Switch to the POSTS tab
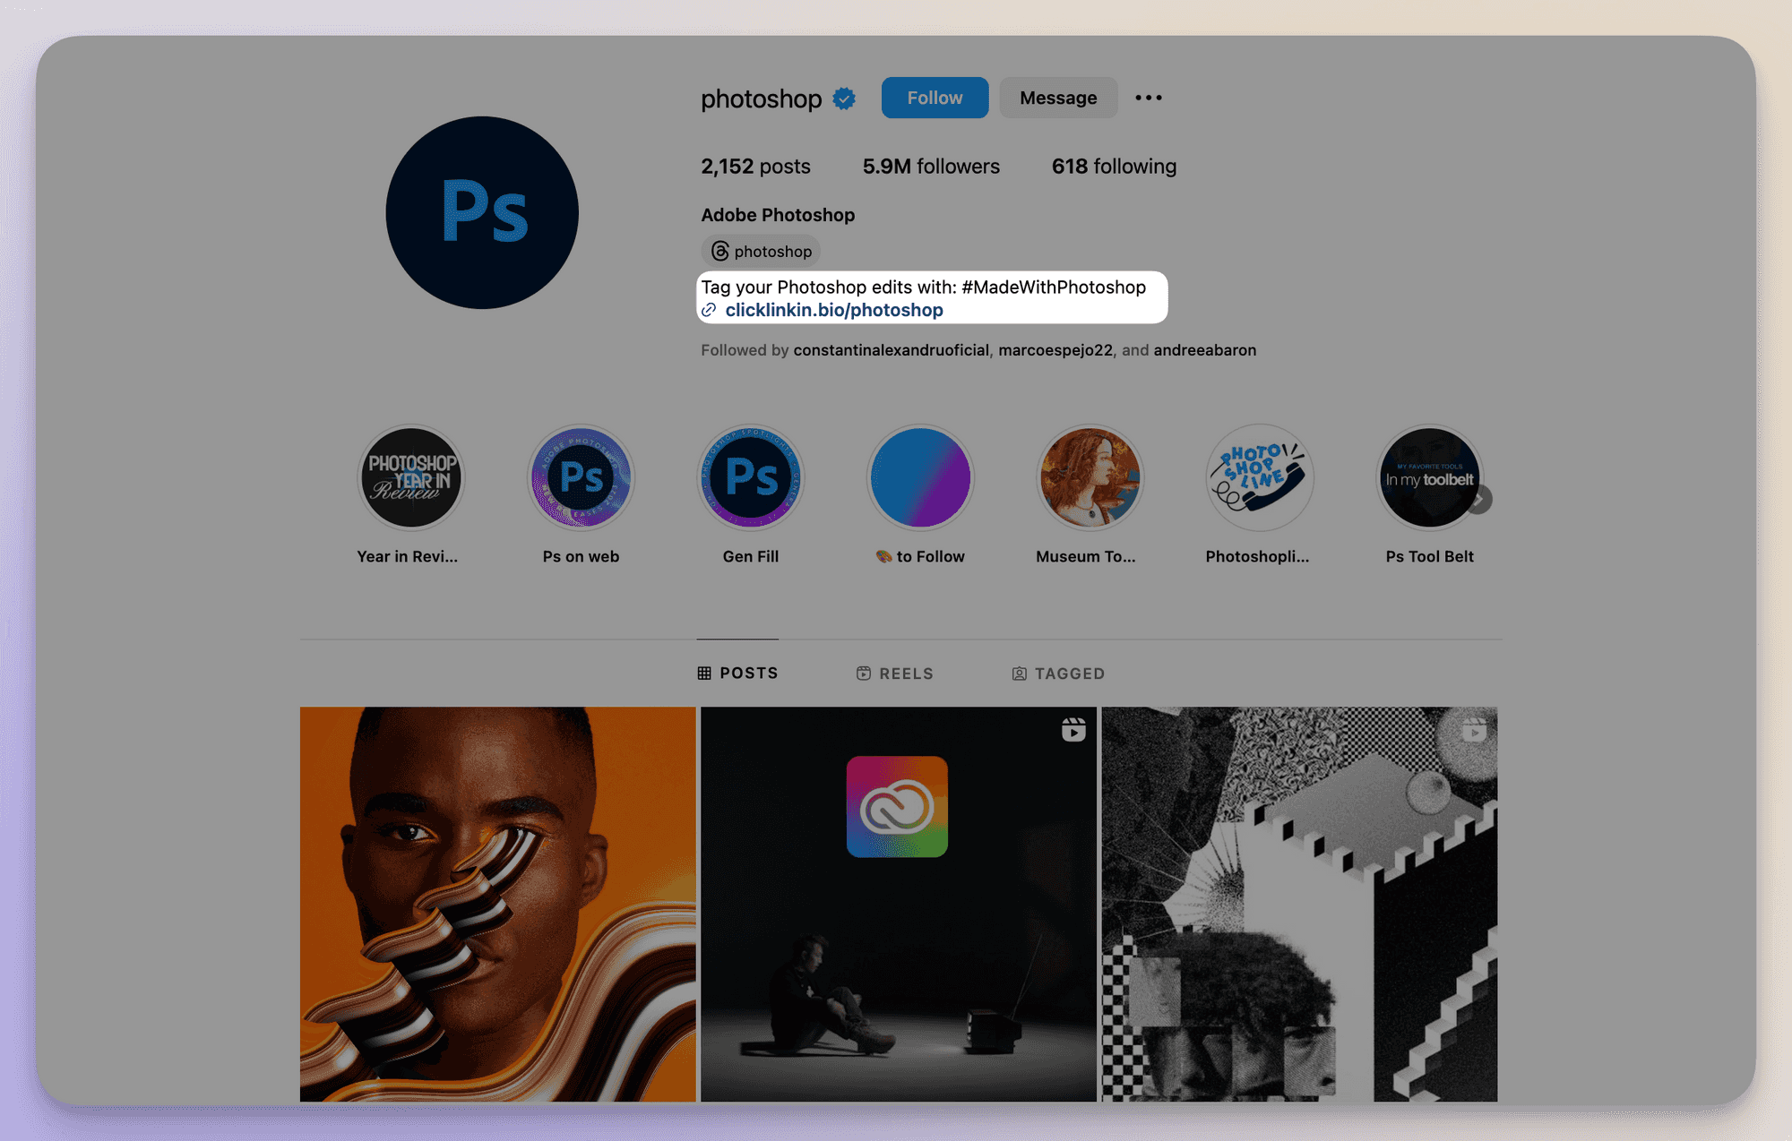The width and height of the screenshot is (1792, 1141). (737, 673)
